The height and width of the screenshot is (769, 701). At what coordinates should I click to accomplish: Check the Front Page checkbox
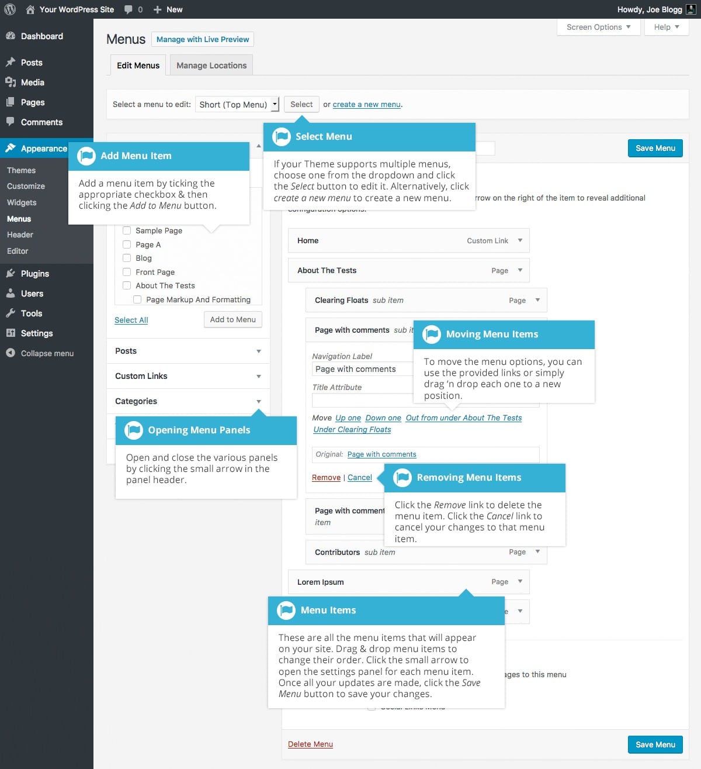[x=127, y=272]
